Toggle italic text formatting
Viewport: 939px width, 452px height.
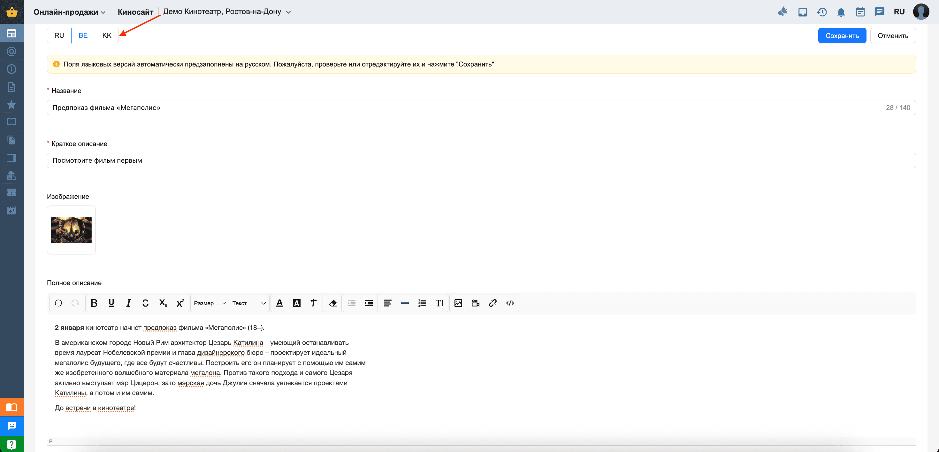[x=128, y=303]
